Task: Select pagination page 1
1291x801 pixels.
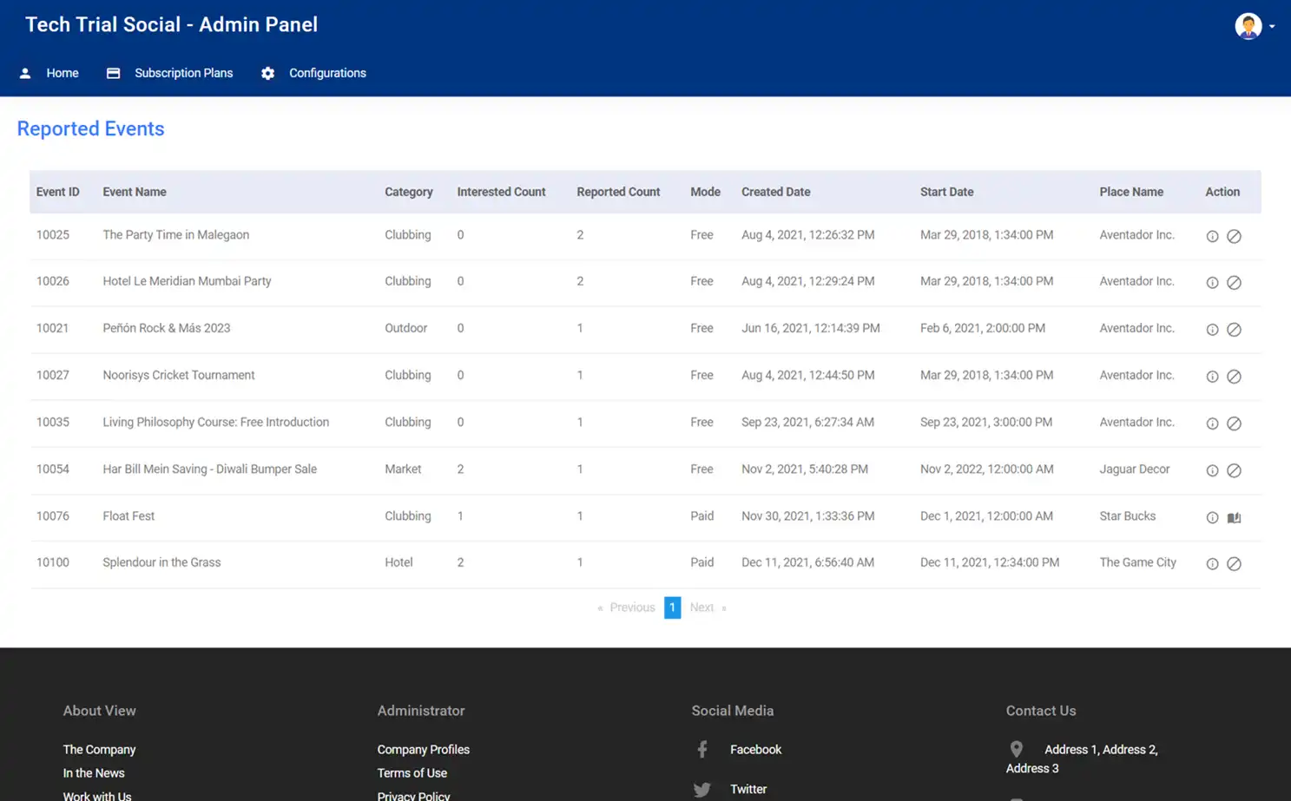Action: click(672, 607)
